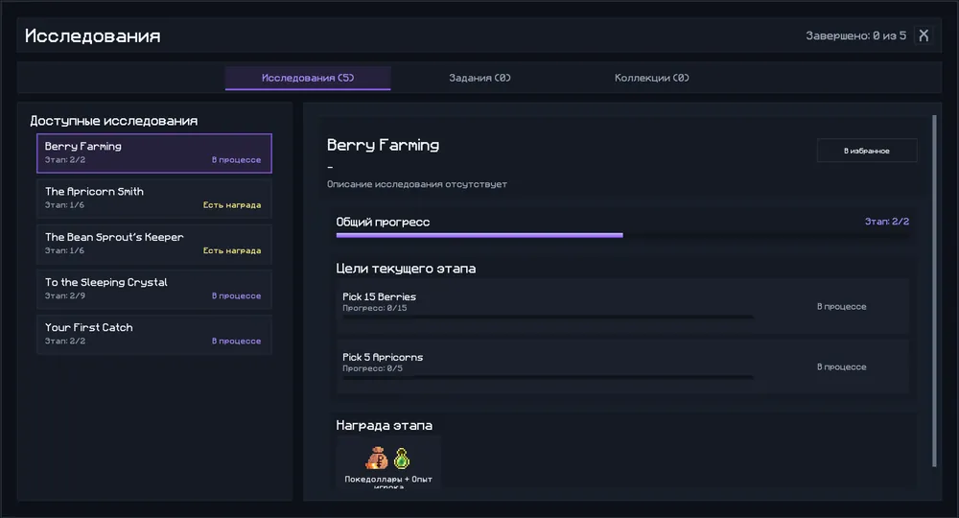Select To the Sleeping Crystal research

click(154, 290)
